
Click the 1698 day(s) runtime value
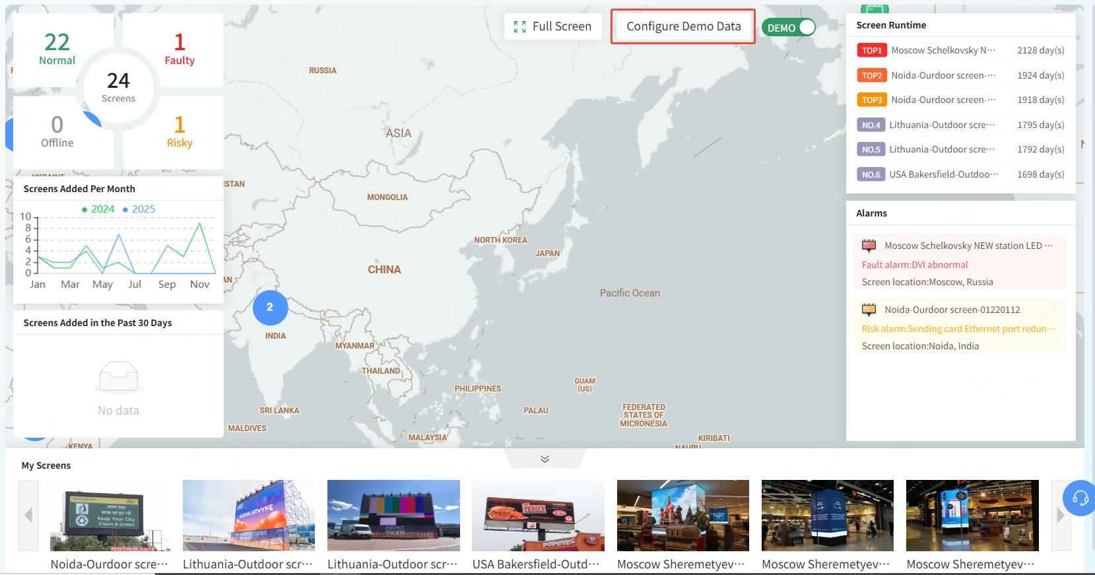pyautogui.click(x=1040, y=174)
